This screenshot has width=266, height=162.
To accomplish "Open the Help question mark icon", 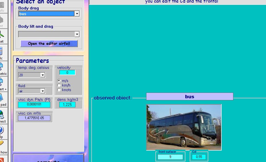I will [1, 130].
